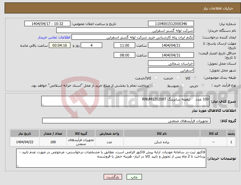Click the delivery city field اسفراین
Screen dimensions: 241x185
tap(171, 70)
